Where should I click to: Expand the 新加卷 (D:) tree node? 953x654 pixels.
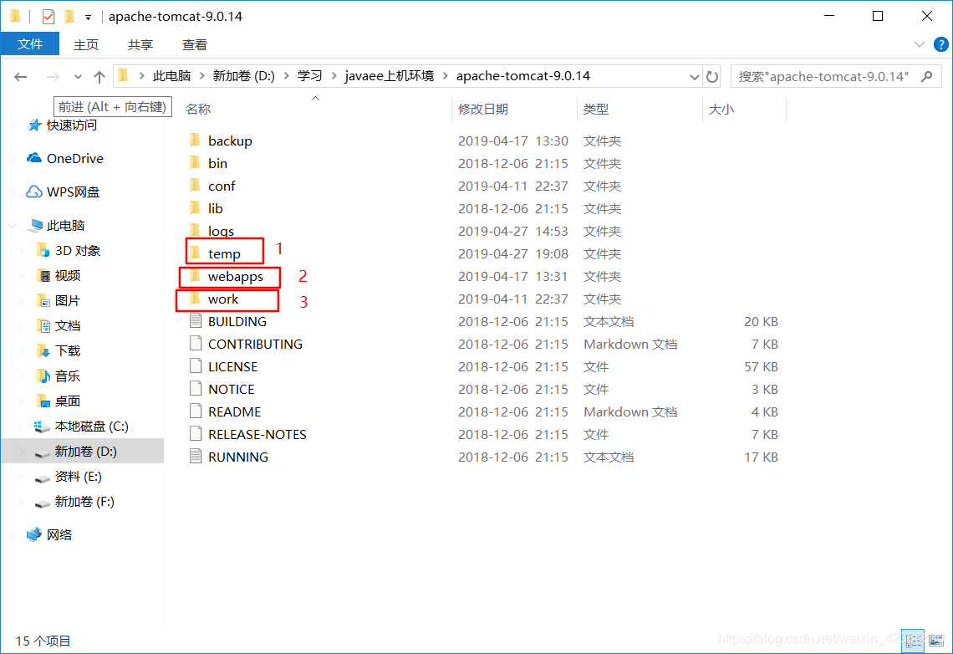tap(22, 452)
